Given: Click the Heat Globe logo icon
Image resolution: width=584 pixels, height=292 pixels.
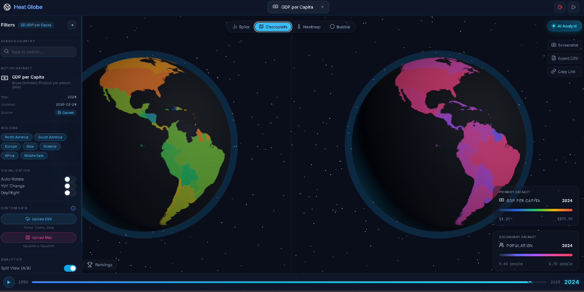Looking at the screenshot, I should [7, 7].
